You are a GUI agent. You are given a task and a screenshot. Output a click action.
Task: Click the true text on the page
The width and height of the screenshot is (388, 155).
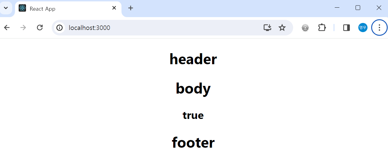193,115
